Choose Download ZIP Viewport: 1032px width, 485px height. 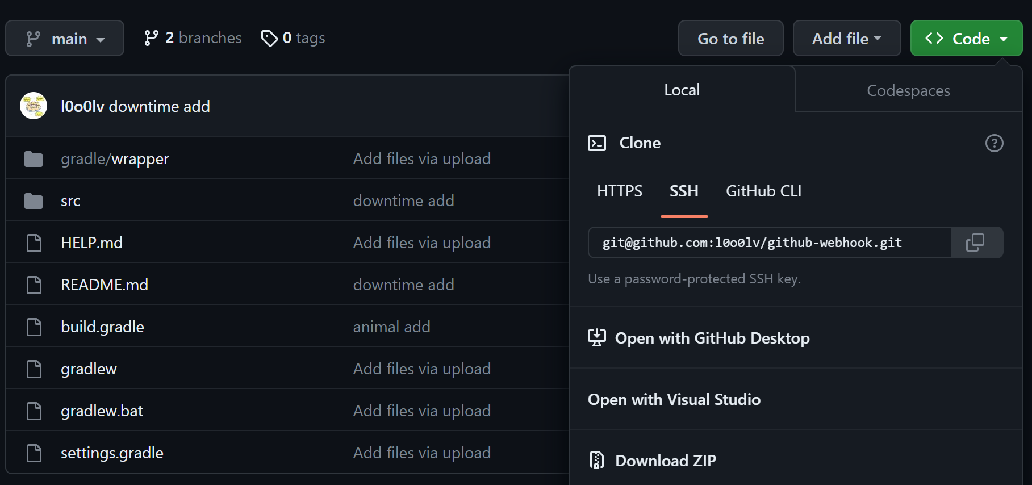[x=795, y=461]
